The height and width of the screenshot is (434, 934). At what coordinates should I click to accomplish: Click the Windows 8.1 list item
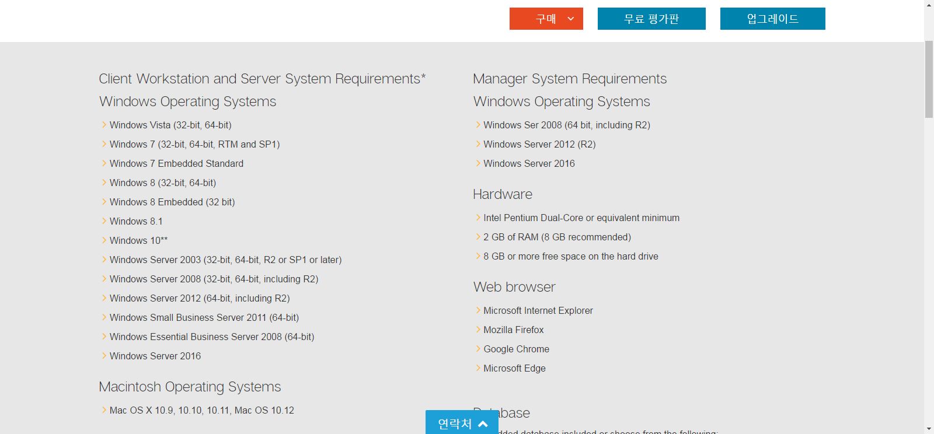pyautogui.click(x=136, y=221)
